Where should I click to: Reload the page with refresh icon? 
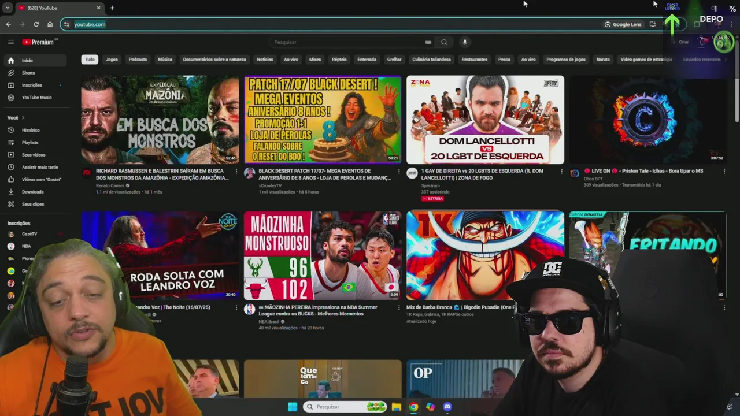pos(36,24)
